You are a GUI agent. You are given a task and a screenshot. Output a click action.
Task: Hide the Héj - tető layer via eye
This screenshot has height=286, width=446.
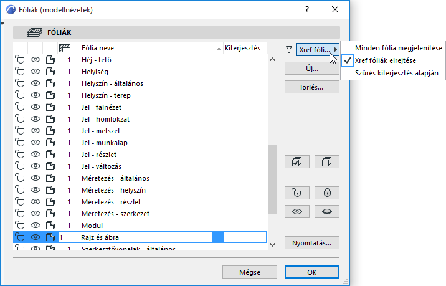pyautogui.click(x=35, y=60)
